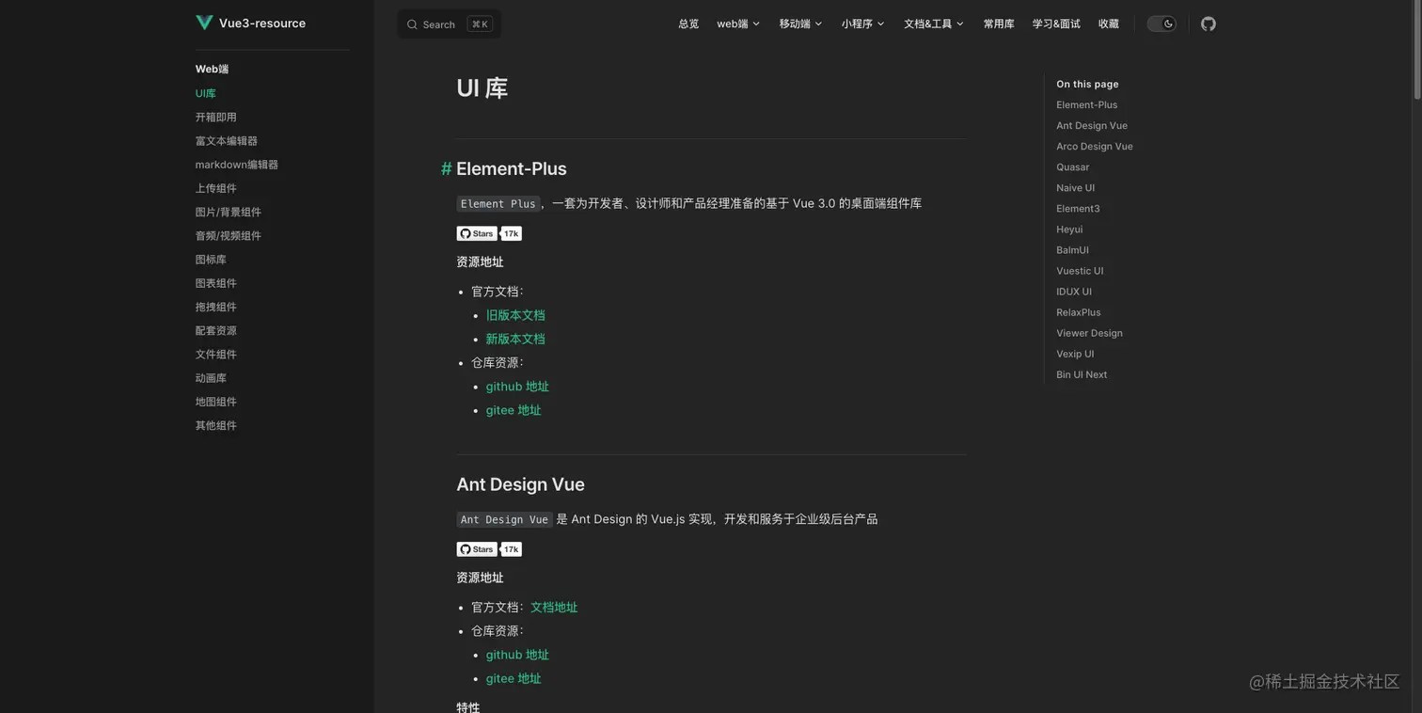Select 音频/视频组件 in the sidebar

coord(229,235)
